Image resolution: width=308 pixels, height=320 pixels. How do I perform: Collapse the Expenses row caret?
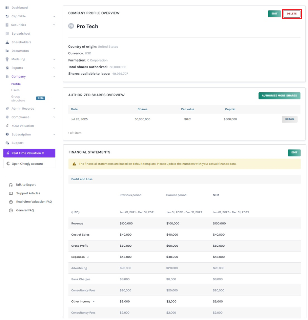click(x=88, y=257)
